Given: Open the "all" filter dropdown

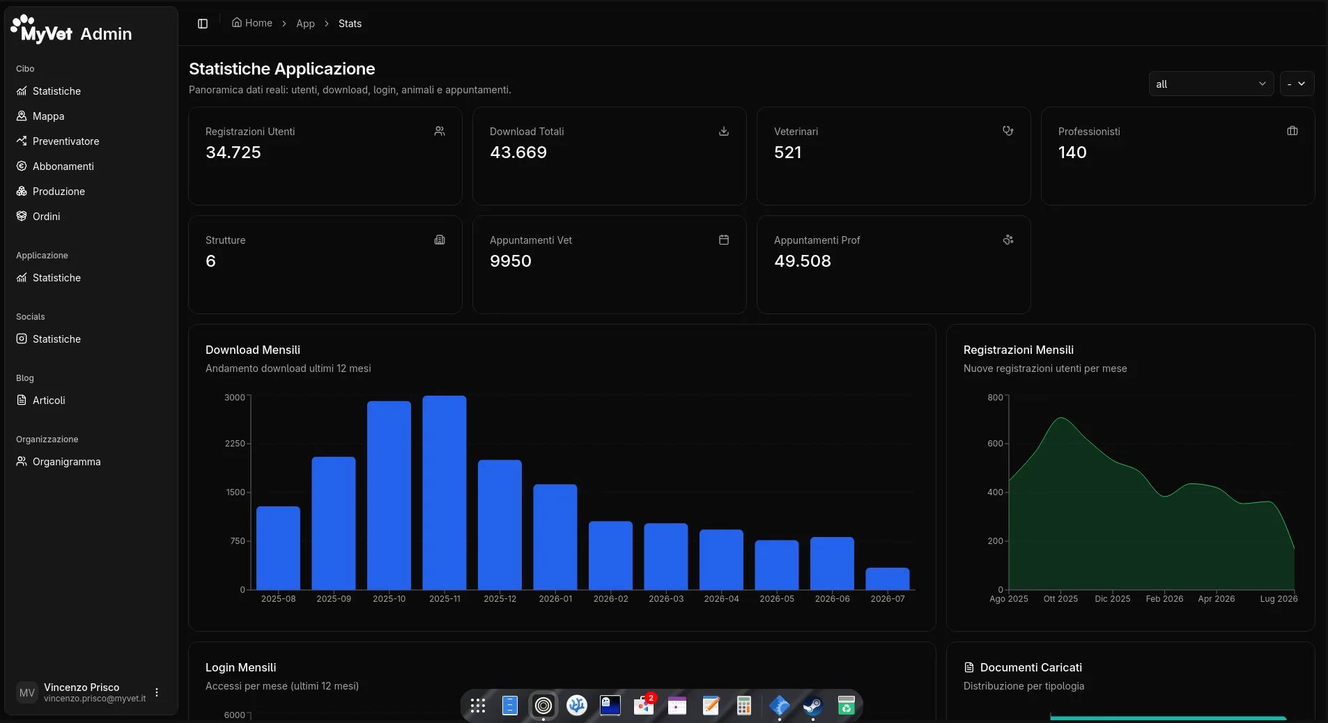Looking at the screenshot, I should [x=1211, y=84].
